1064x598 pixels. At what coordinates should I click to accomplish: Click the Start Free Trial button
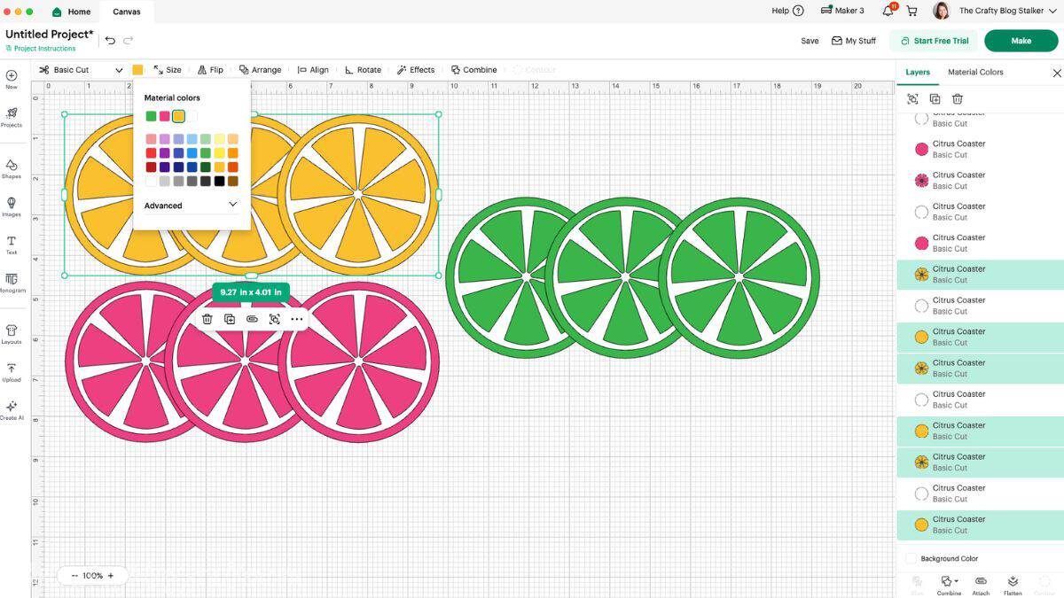pyautogui.click(x=934, y=41)
